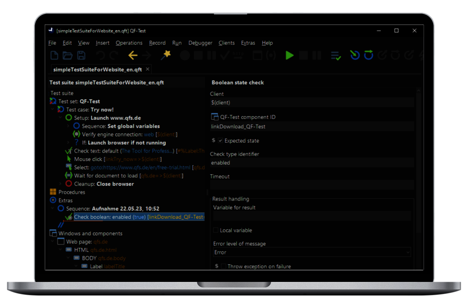Toggle the Expected state checkbox
The height and width of the screenshot is (302, 468).
(220, 141)
